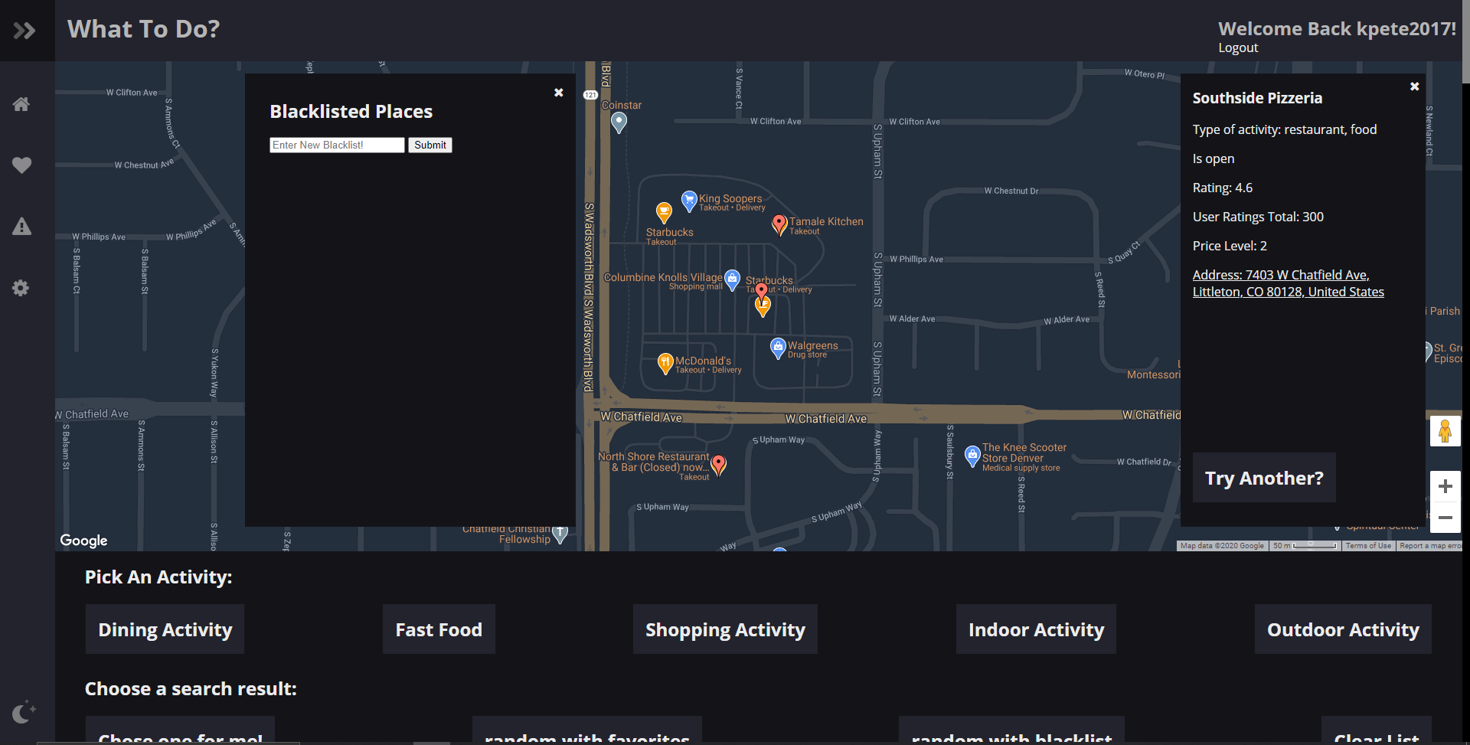The image size is (1470, 745).
Task: Close the Blacklisted Places panel
Action: tap(559, 93)
